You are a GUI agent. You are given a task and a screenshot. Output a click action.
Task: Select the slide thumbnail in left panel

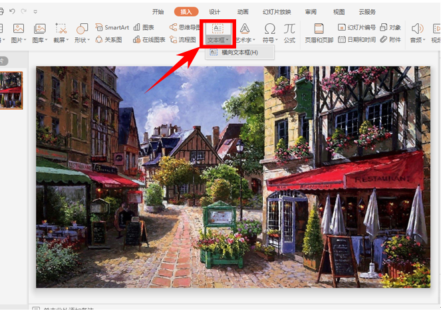point(11,90)
